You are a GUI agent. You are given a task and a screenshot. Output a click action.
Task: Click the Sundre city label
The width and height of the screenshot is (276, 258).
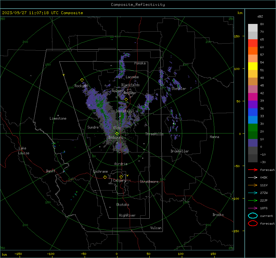tap(93, 127)
